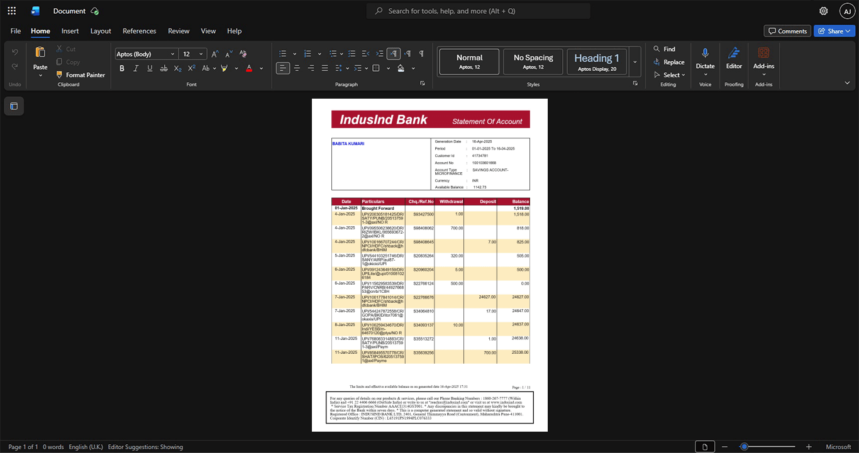Viewport: 859px width, 453px height.
Task: Toggle Subscript formatting
Action: pos(177,68)
